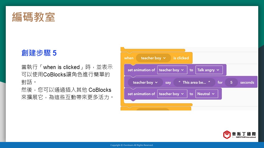This screenshot has height=148, width=264.
Task: Click the 編碼教室 slide title
Action: (34, 17)
